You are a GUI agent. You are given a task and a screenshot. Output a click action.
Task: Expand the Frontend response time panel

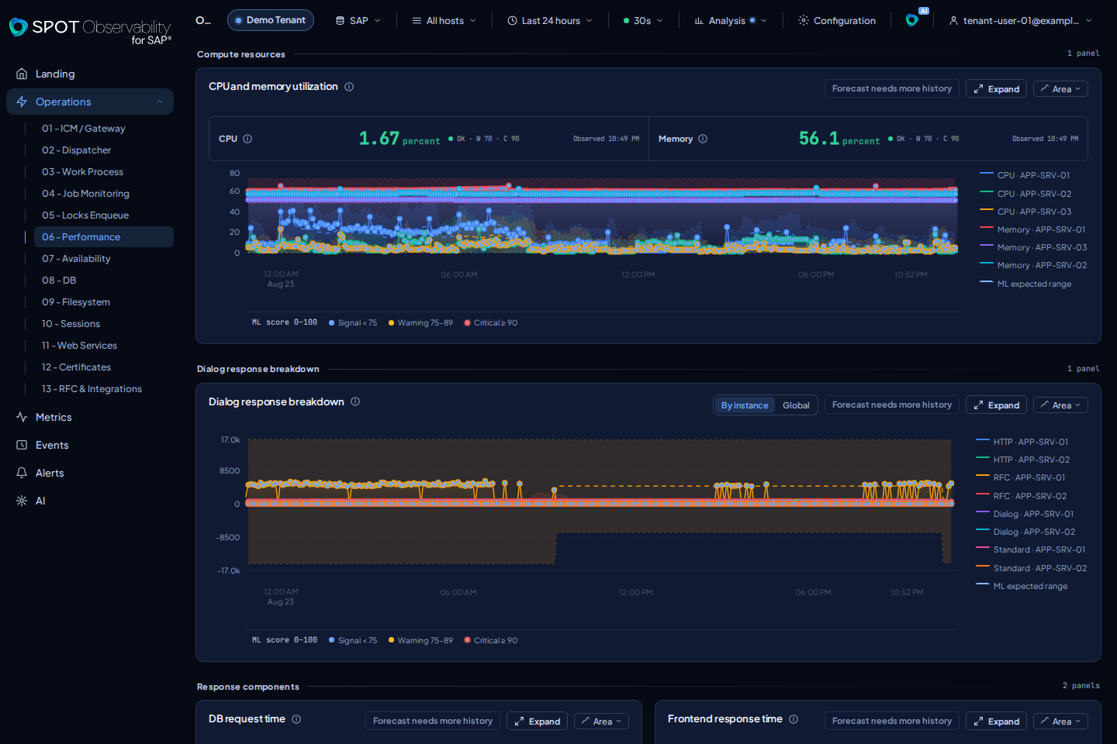click(996, 722)
